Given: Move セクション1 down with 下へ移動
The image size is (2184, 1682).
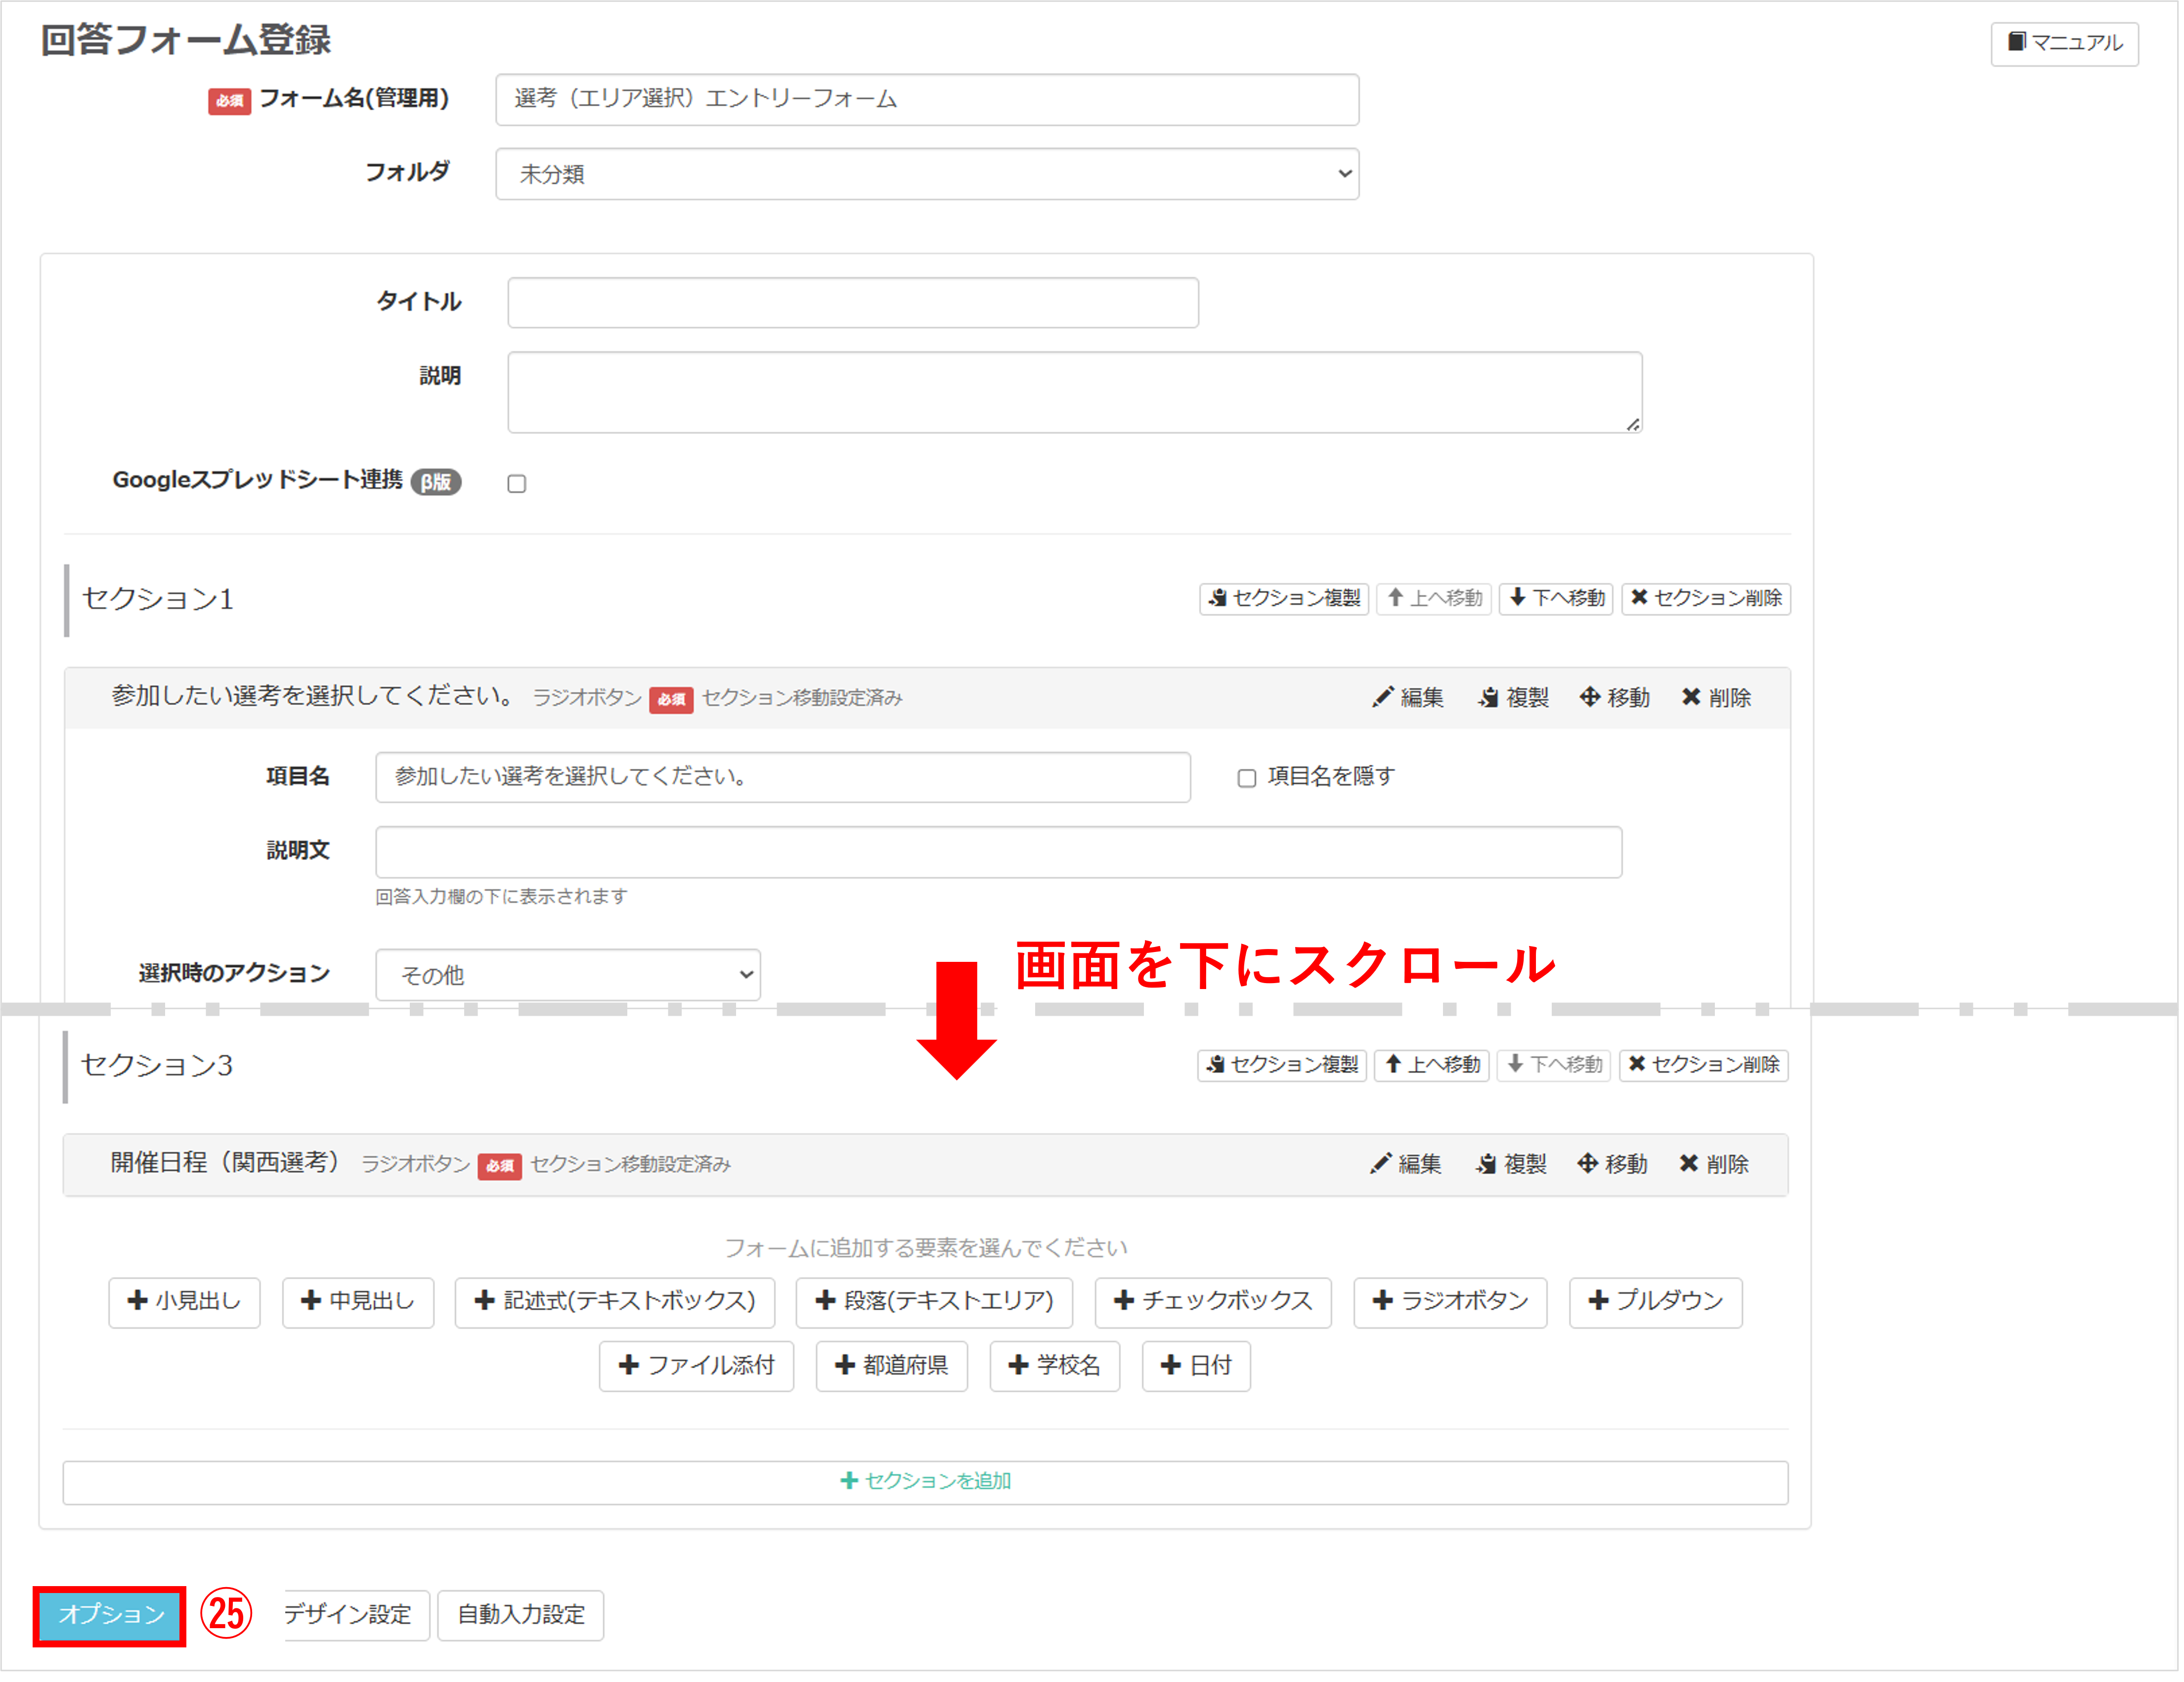Looking at the screenshot, I should [1556, 598].
